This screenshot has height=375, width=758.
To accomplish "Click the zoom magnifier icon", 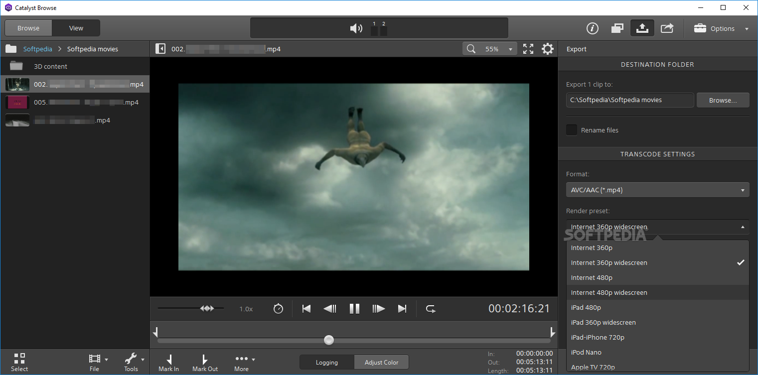I will coord(471,49).
